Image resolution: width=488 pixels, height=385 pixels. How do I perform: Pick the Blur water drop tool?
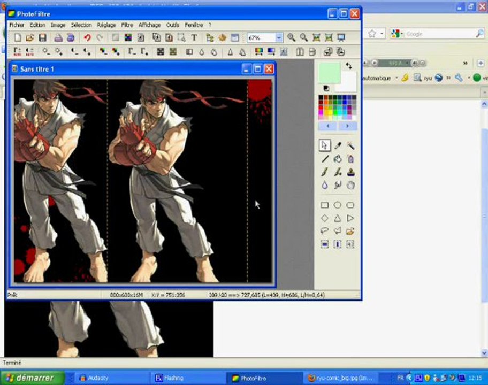[325, 185]
